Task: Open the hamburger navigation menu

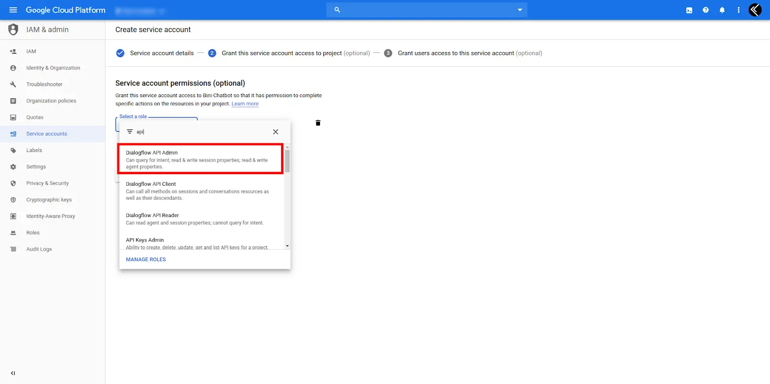Action: point(13,10)
